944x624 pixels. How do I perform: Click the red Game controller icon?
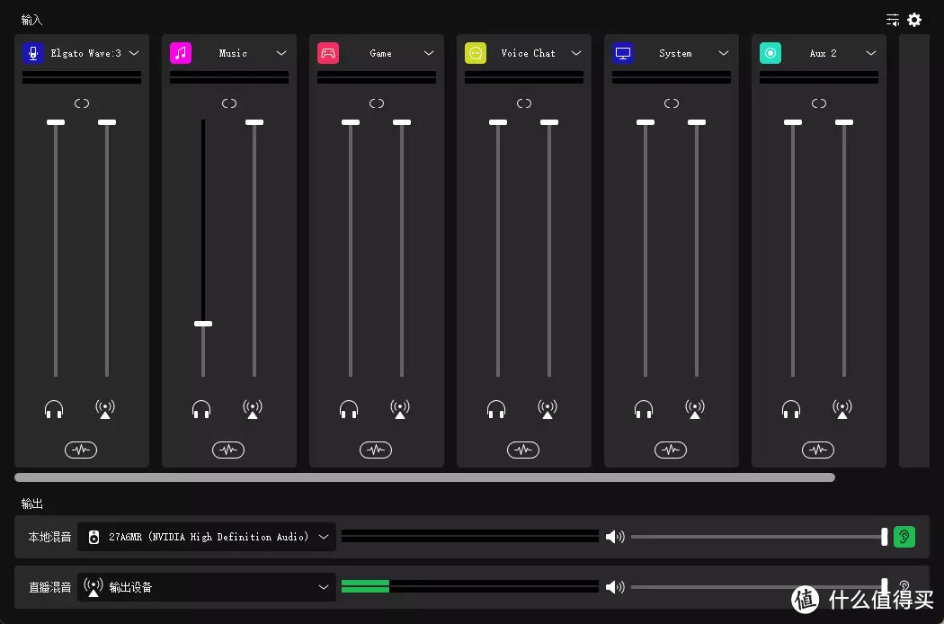[x=328, y=53]
